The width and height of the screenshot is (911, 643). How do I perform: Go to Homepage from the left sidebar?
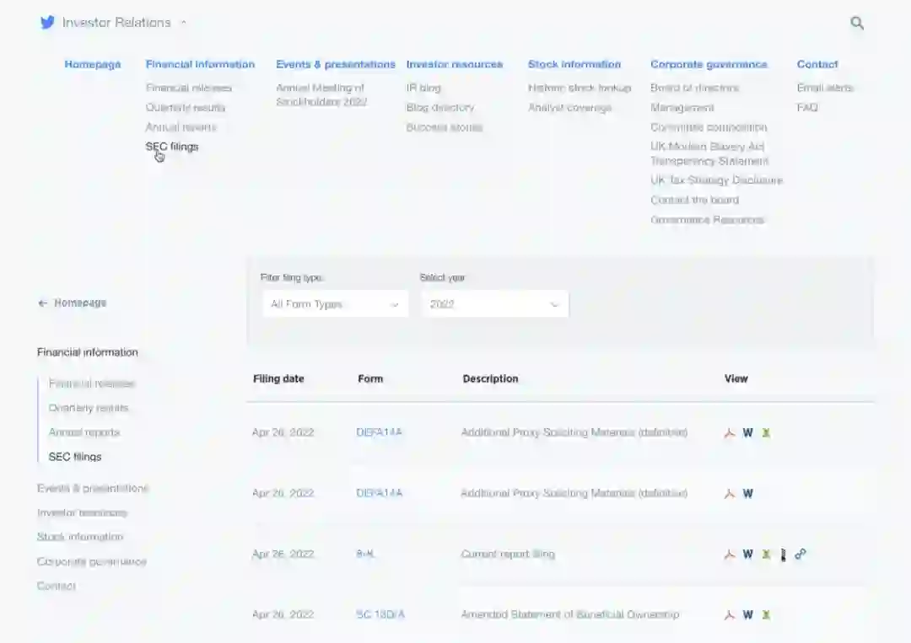[80, 303]
